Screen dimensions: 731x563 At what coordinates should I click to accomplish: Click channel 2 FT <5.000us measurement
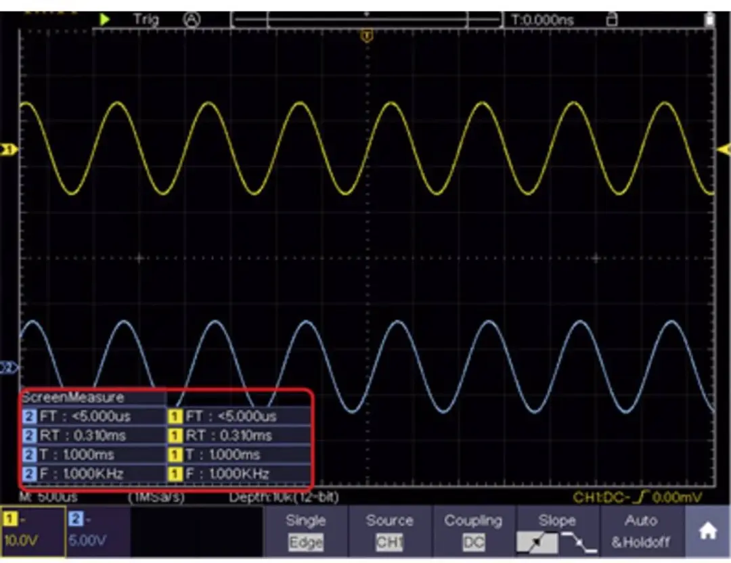[93, 416]
